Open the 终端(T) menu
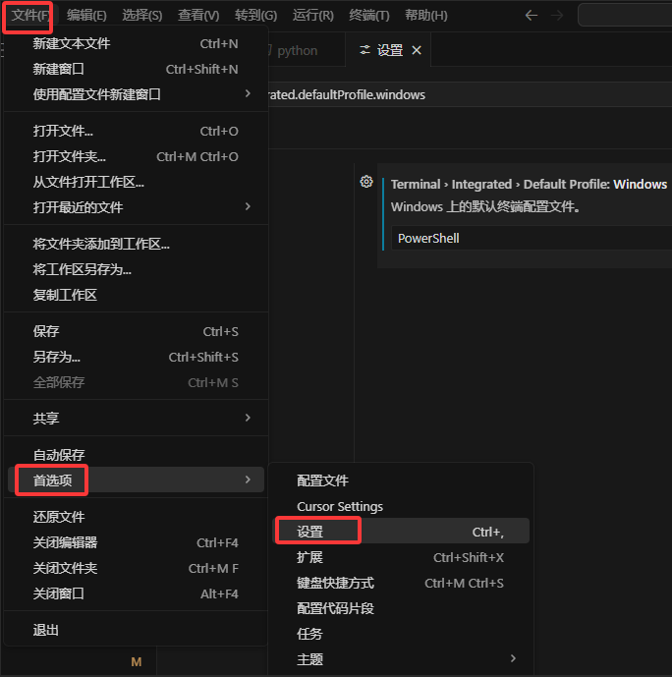Image resolution: width=672 pixels, height=677 pixels. coord(369,16)
